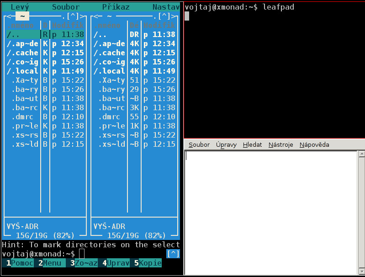Open Leafpad's Nápověda menu

(x=314, y=145)
